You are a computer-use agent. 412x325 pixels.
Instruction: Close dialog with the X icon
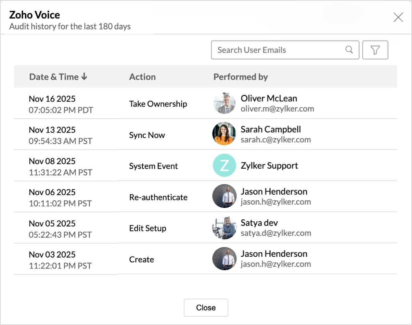[398, 17]
